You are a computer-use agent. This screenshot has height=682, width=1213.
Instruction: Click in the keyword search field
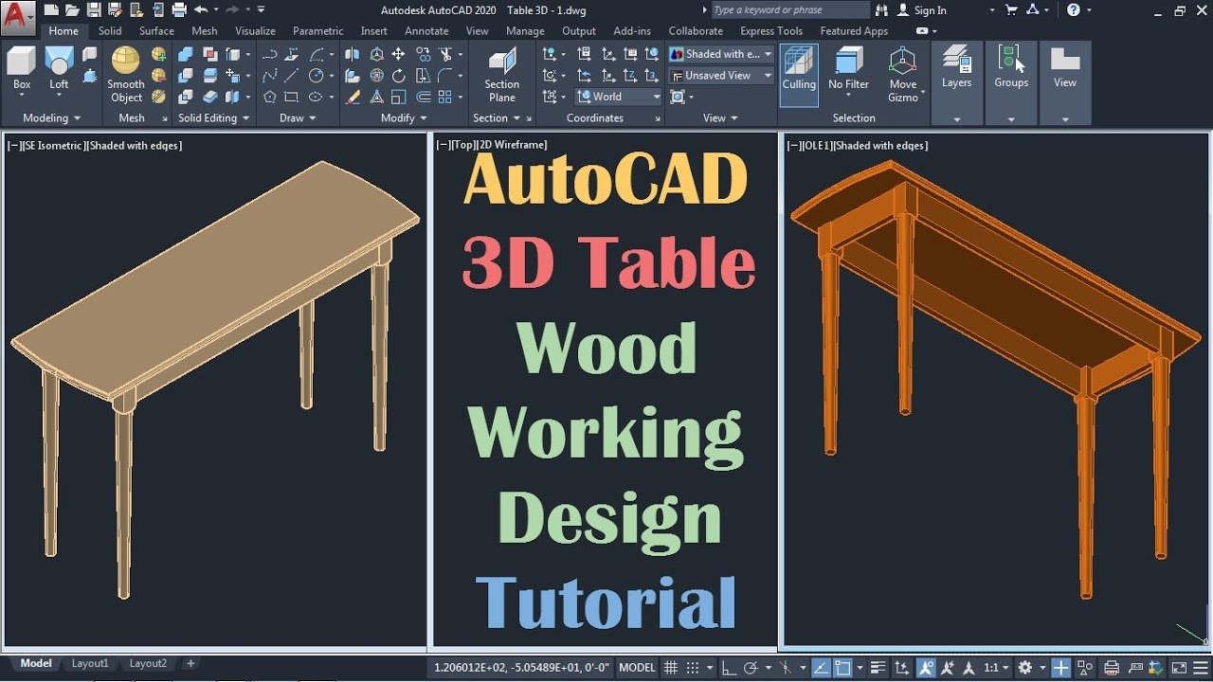click(x=789, y=9)
